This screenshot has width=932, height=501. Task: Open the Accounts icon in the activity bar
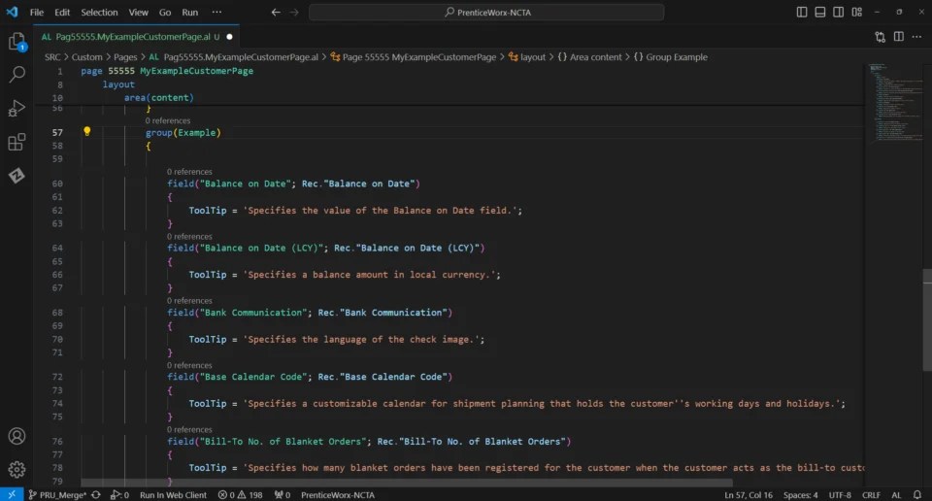17,436
